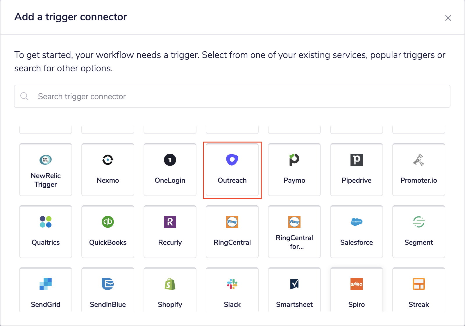Image resolution: width=465 pixels, height=326 pixels.
Task: Choose the SendGrid connector tile
Action: pos(46,290)
